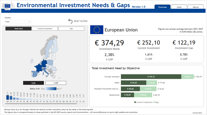207x115 pixels.
Task: Click the € 374,29 Investment Needs figure
Action: click(109, 43)
